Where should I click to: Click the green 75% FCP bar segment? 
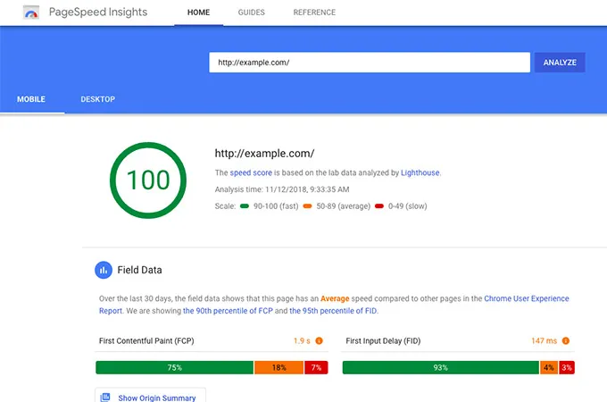174,367
